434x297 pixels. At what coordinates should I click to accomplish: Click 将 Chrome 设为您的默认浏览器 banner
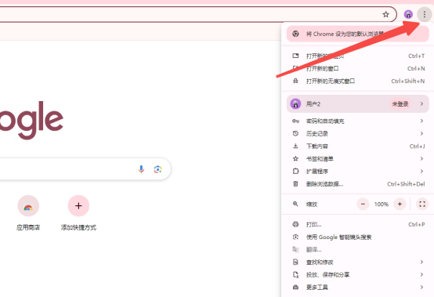pyautogui.click(x=357, y=34)
